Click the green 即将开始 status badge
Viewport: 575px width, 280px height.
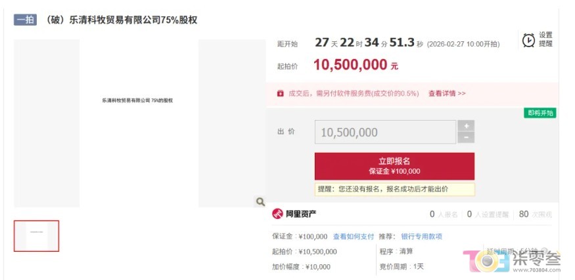pos(540,113)
